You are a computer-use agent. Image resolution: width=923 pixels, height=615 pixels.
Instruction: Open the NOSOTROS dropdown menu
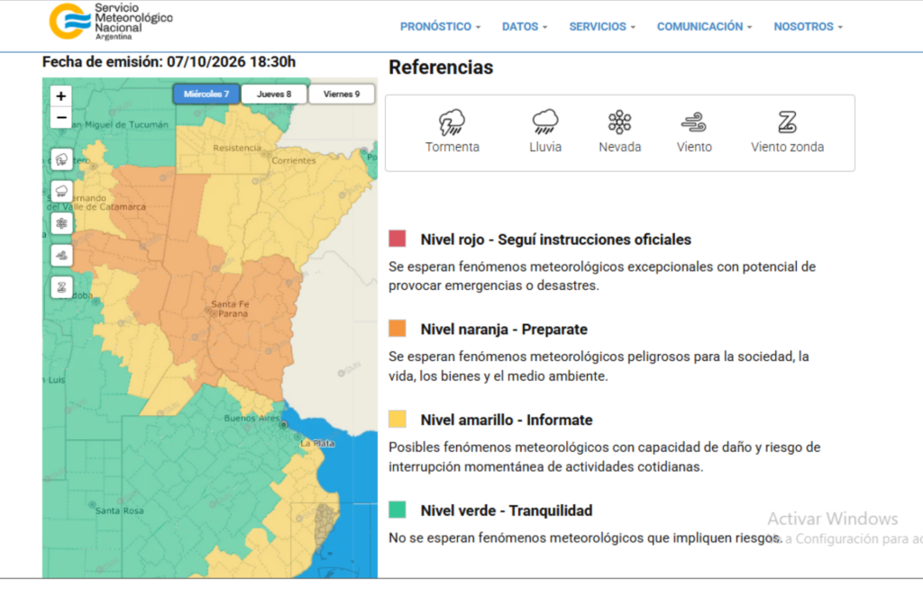point(808,26)
